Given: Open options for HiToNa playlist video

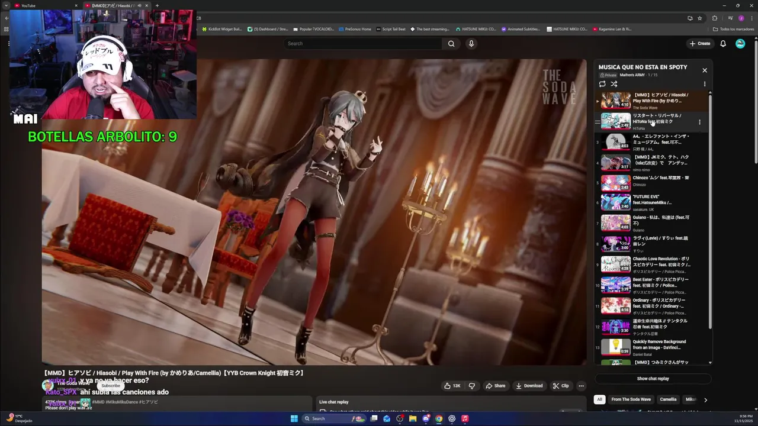Looking at the screenshot, I should (x=699, y=122).
